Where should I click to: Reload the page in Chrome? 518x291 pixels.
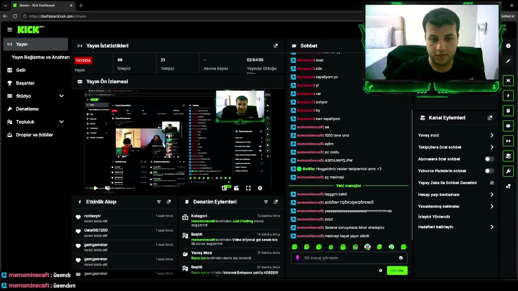coord(15,16)
